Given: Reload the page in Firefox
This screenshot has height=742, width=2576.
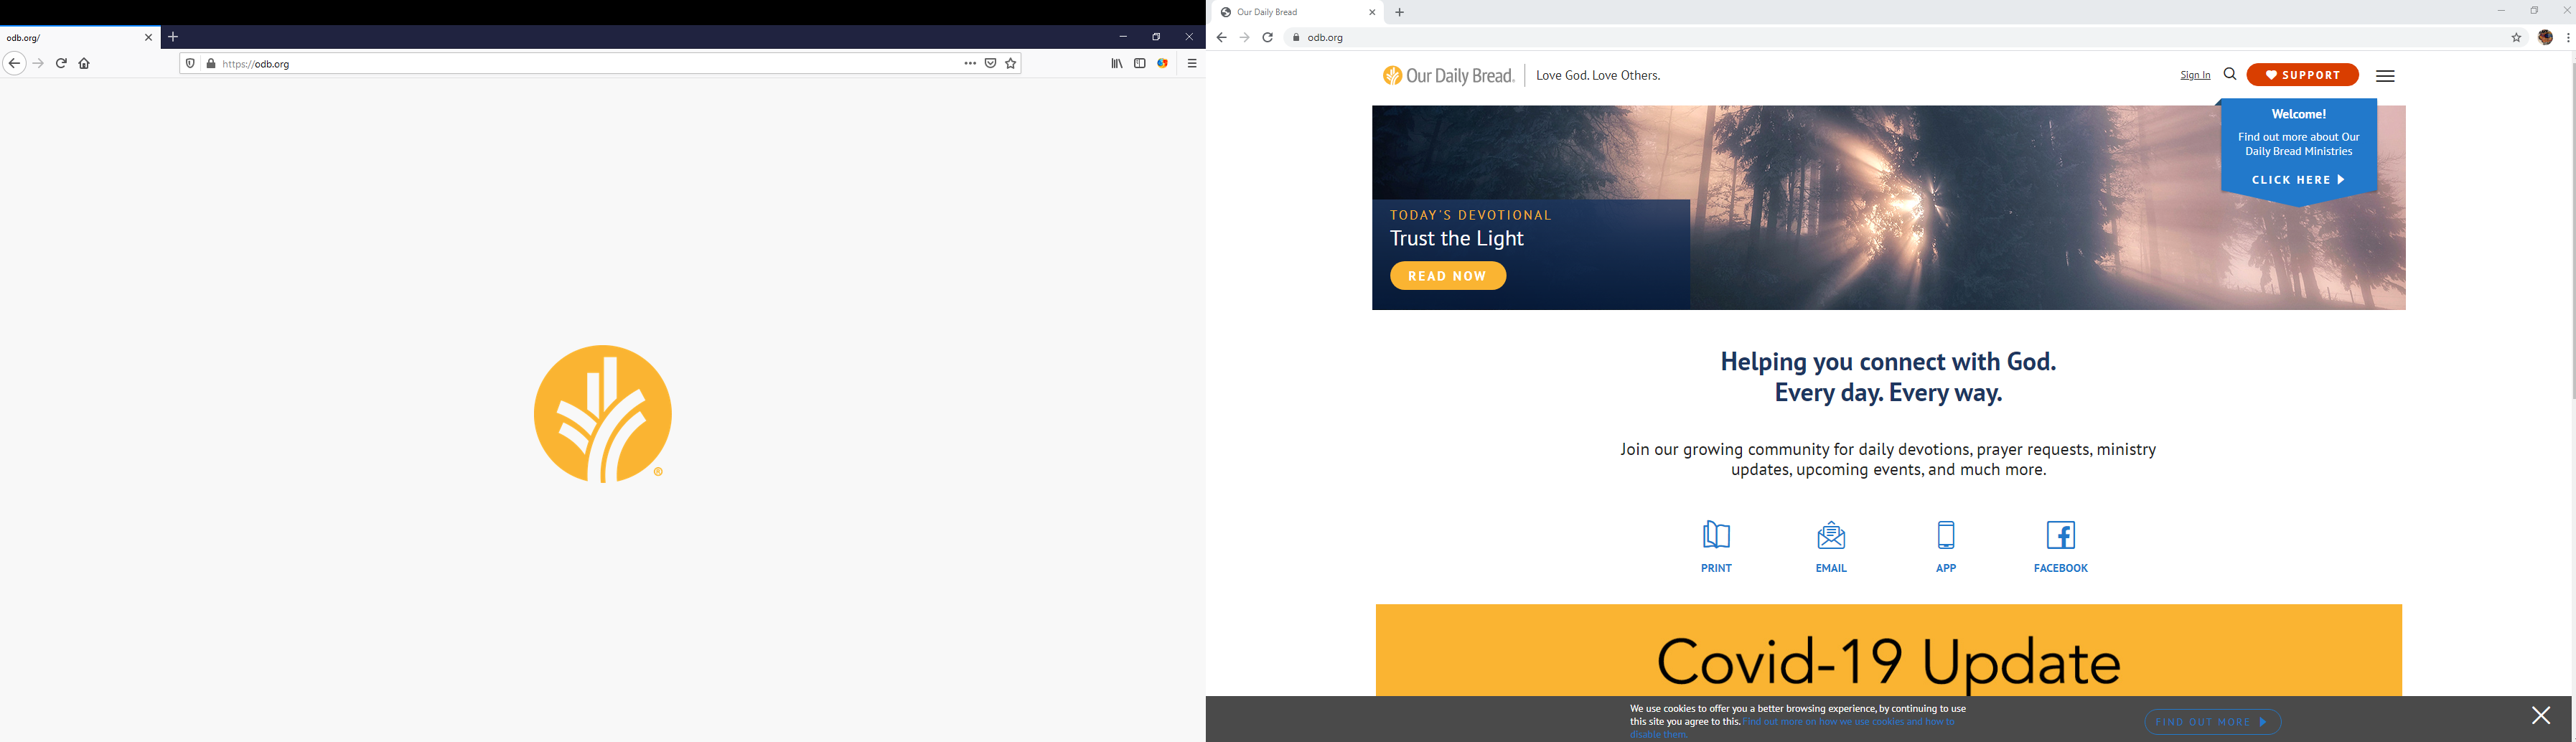Looking at the screenshot, I should tap(61, 62).
